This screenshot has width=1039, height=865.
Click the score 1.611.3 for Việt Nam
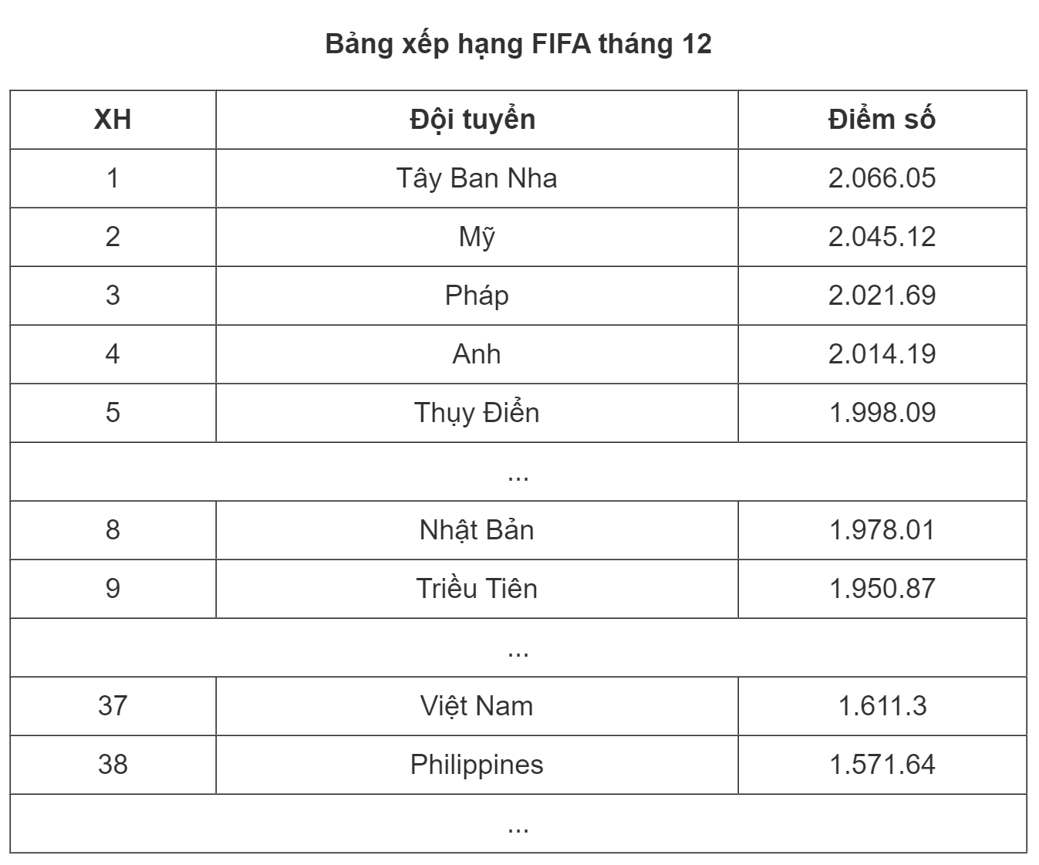(x=882, y=706)
